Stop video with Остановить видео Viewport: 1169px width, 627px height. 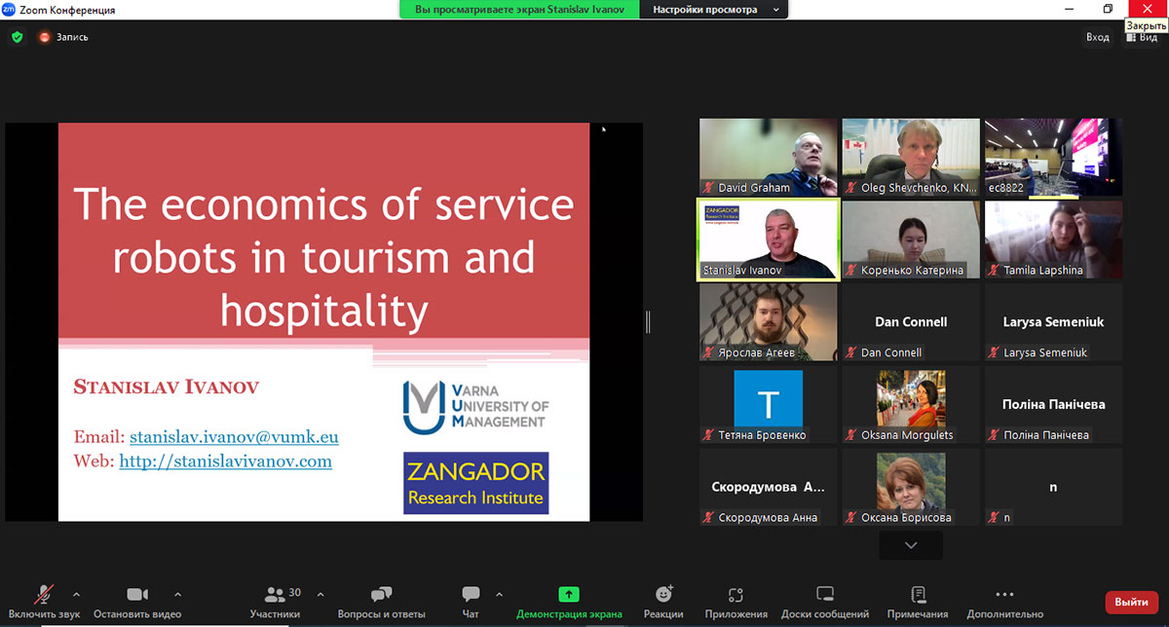[137, 602]
